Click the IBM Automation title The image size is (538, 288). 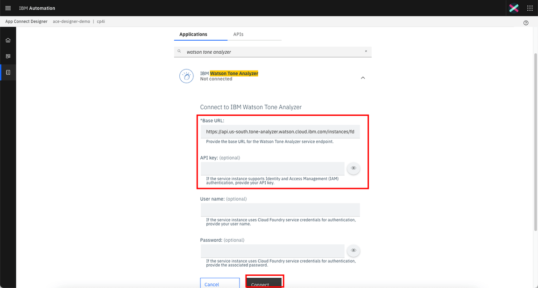[x=37, y=8]
